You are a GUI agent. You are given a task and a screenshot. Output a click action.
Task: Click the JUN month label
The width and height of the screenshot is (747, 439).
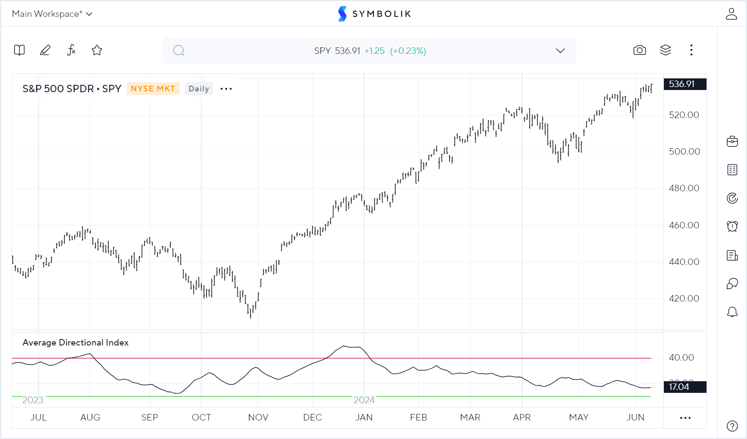pyautogui.click(x=635, y=417)
